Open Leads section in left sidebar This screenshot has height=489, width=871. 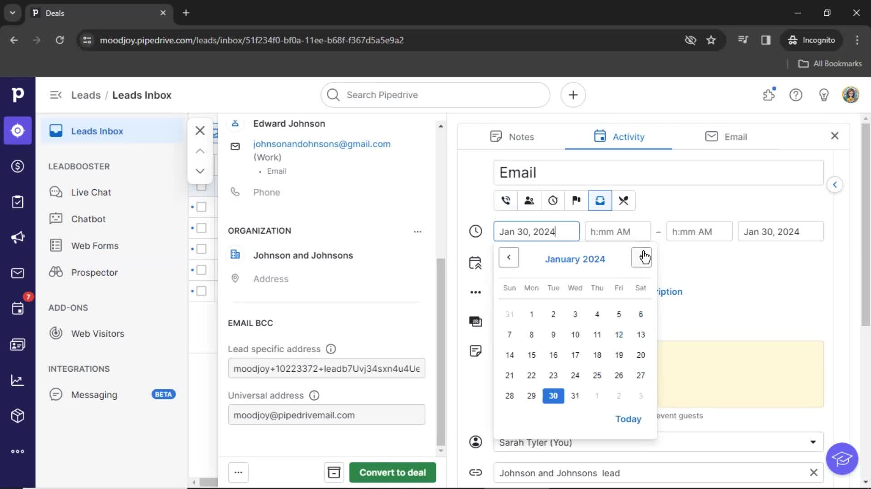(x=18, y=131)
